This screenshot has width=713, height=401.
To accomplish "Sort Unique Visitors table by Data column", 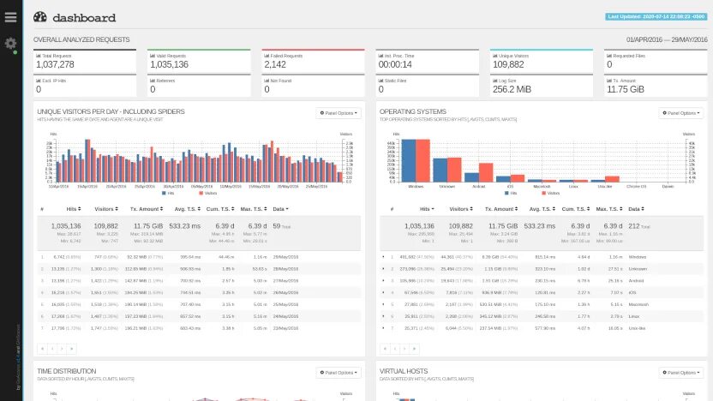I will 280,209.
